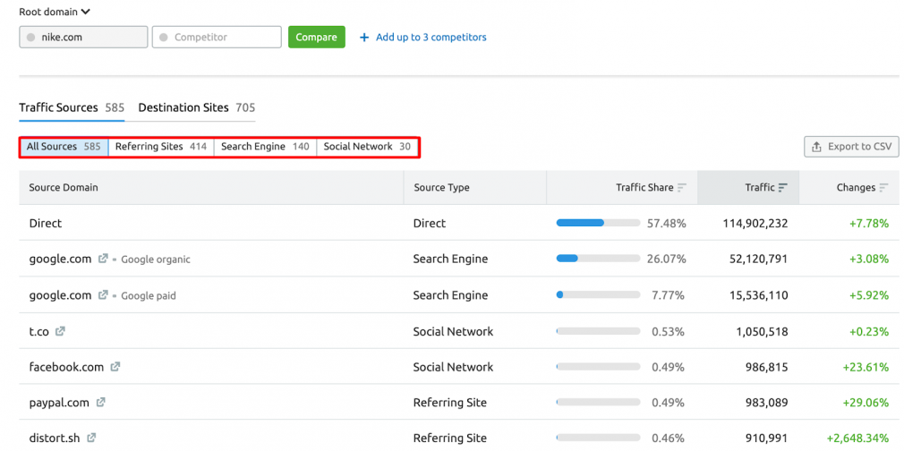Open google.com Google organic domain
The width and height of the screenshot is (904, 451).
coord(61,259)
